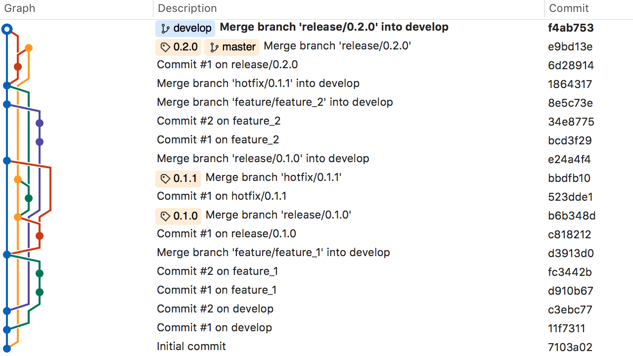633x356 pixels.
Task: Select commit f4ab753 at the top
Action: [571, 28]
